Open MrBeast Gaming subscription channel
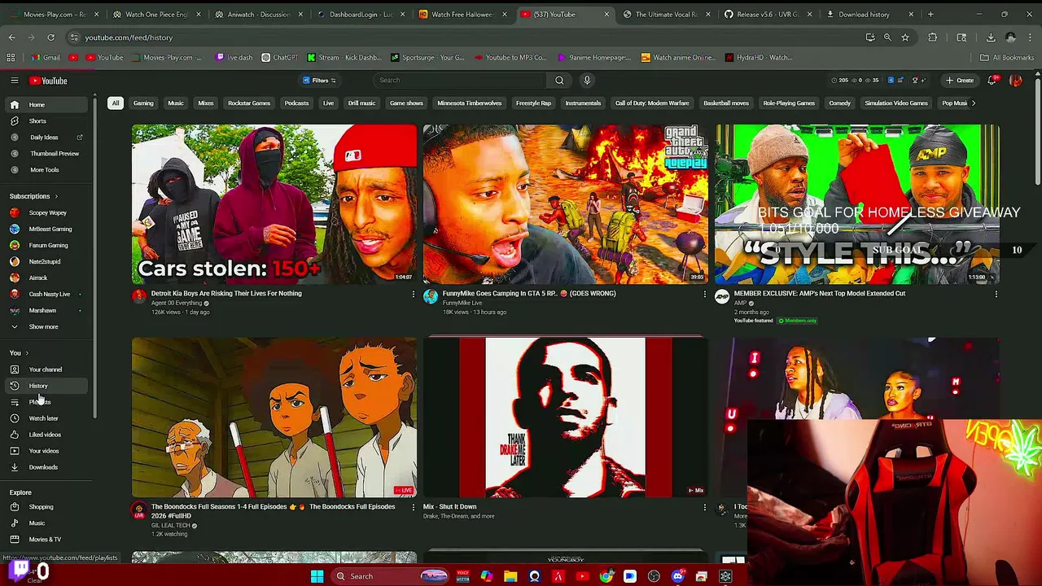Screen dimensions: 1042x586 tap(50, 229)
